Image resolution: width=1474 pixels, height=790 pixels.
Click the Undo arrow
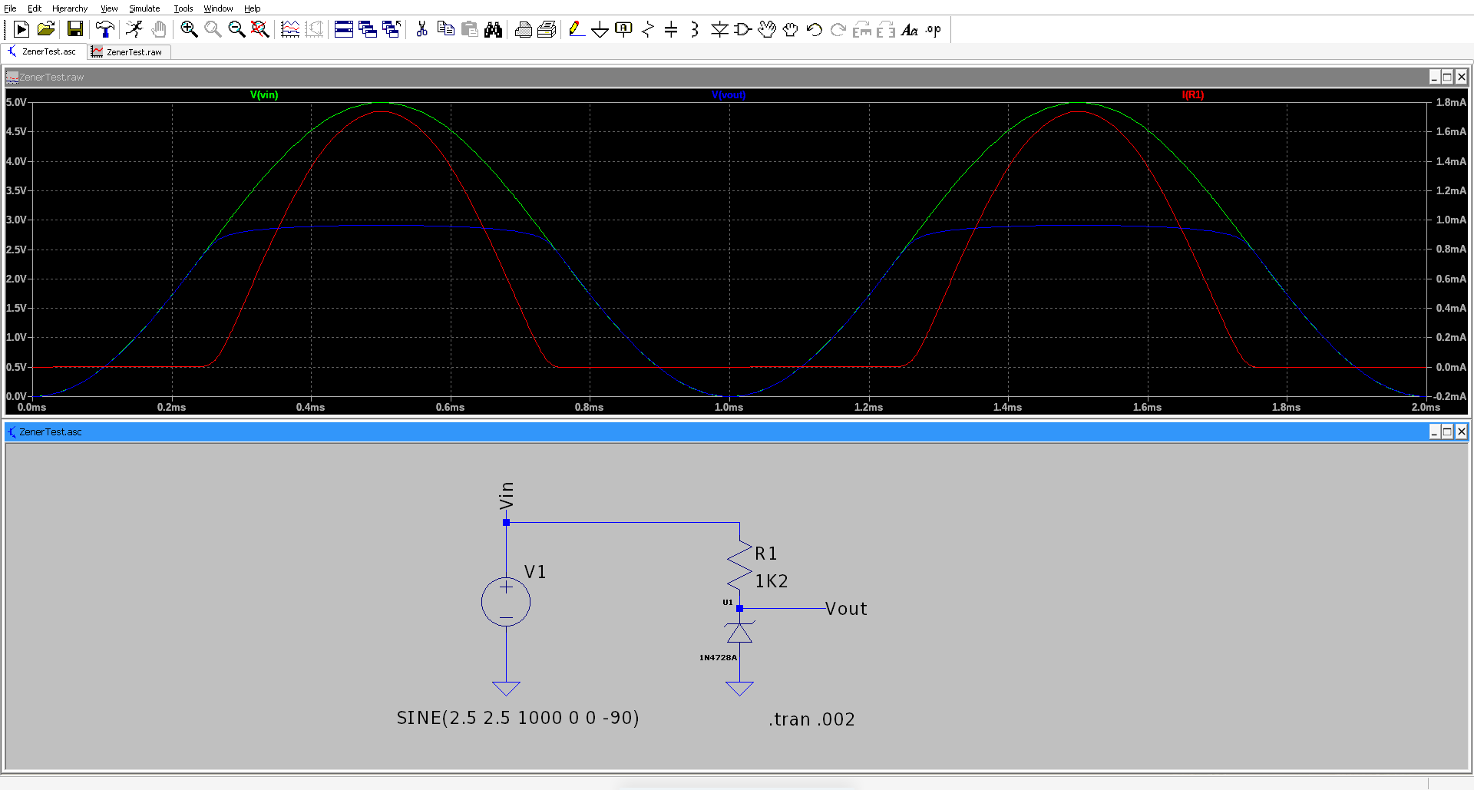(x=815, y=29)
